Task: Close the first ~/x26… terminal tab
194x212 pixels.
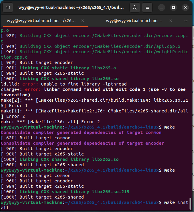Action: 83,21
